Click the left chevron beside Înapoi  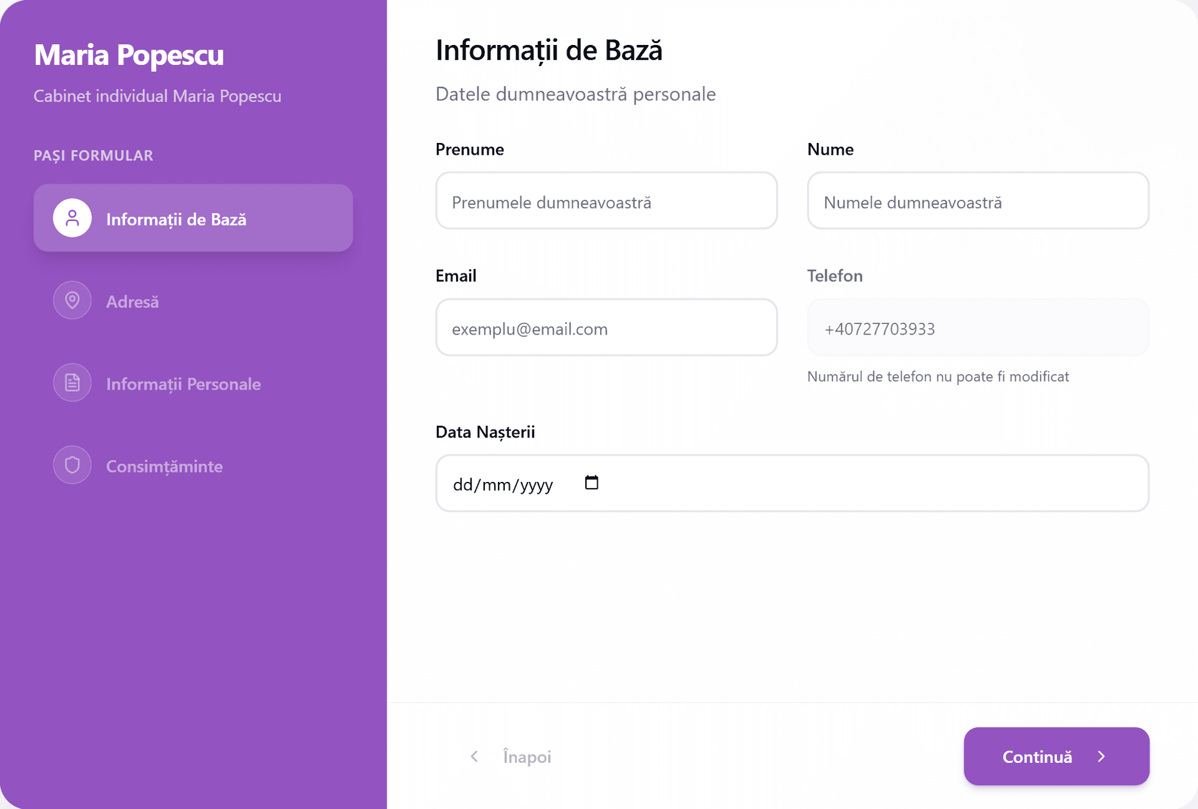point(474,757)
